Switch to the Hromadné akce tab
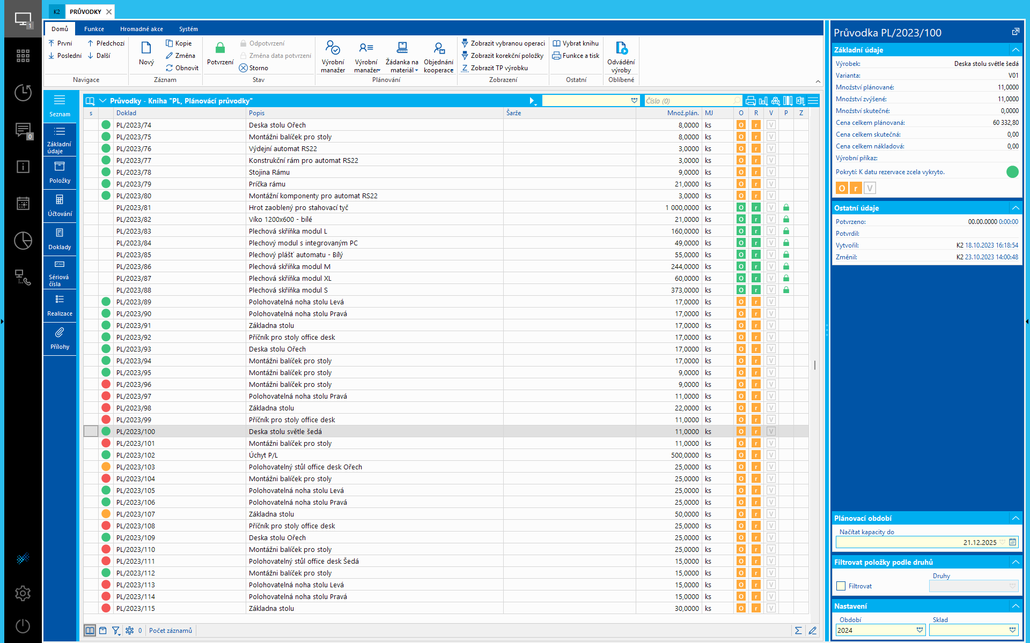The width and height of the screenshot is (1030, 643). pyautogui.click(x=141, y=29)
